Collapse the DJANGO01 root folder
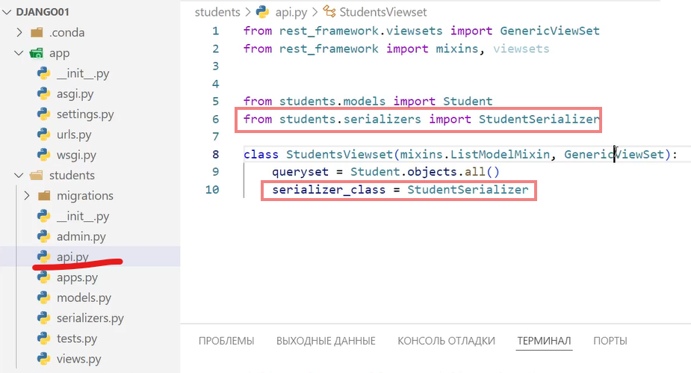The width and height of the screenshot is (691, 373). coord(7,13)
